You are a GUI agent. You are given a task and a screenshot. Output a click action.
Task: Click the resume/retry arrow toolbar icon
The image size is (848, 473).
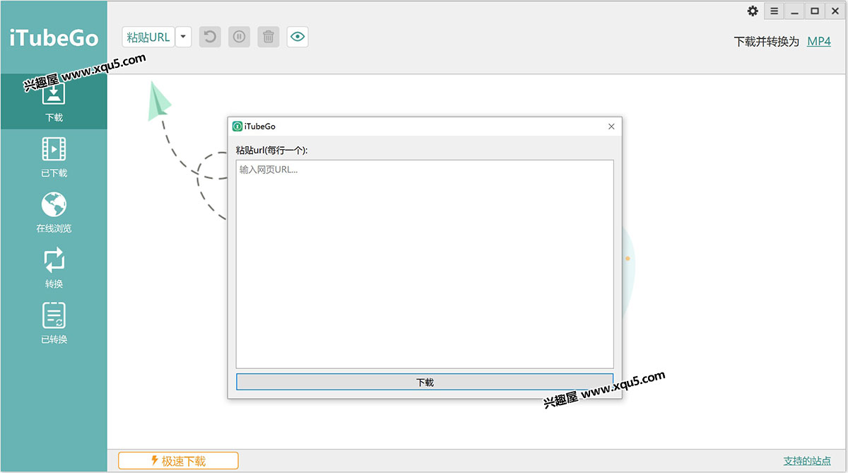tap(210, 37)
